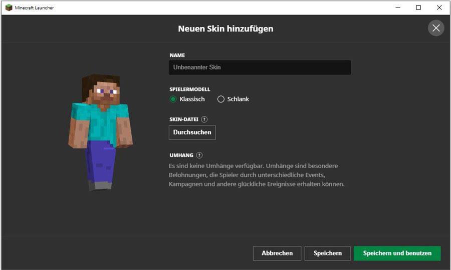Close the dialog with the round X icon

436,28
